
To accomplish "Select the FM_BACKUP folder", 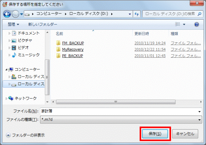I will coord(73,43).
